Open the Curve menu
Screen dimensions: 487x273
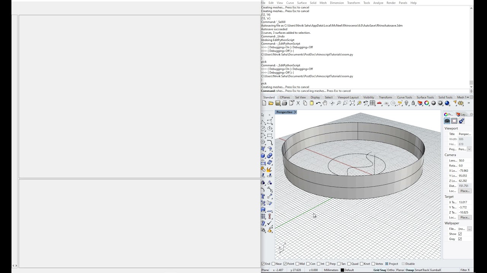tap(290, 3)
